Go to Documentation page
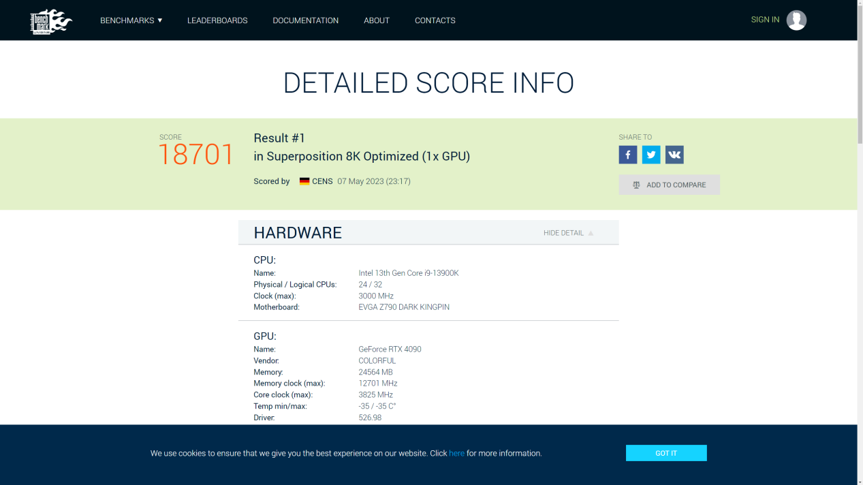Screen dimensions: 863x485 pos(305,20)
